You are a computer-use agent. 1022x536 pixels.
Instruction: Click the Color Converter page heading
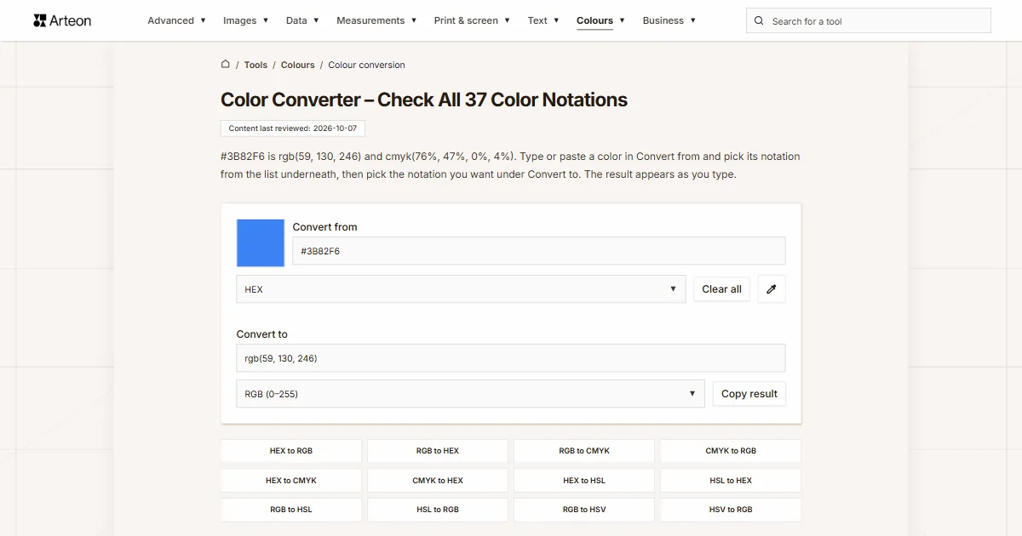click(x=424, y=100)
